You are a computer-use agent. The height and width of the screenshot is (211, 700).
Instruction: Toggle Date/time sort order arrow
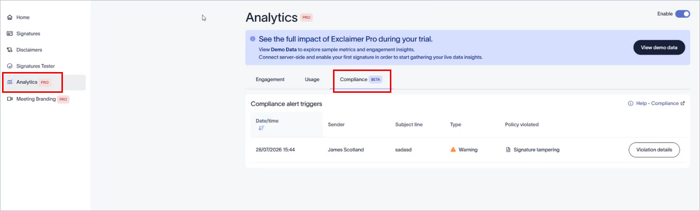tap(261, 128)
